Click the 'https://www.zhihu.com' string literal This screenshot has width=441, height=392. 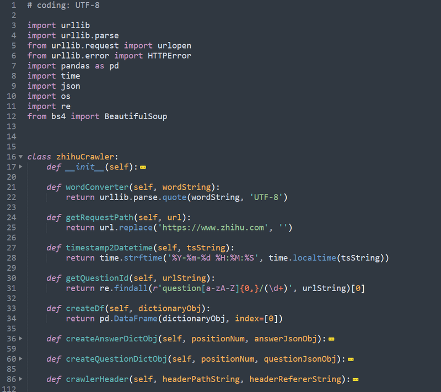point(213,228)
